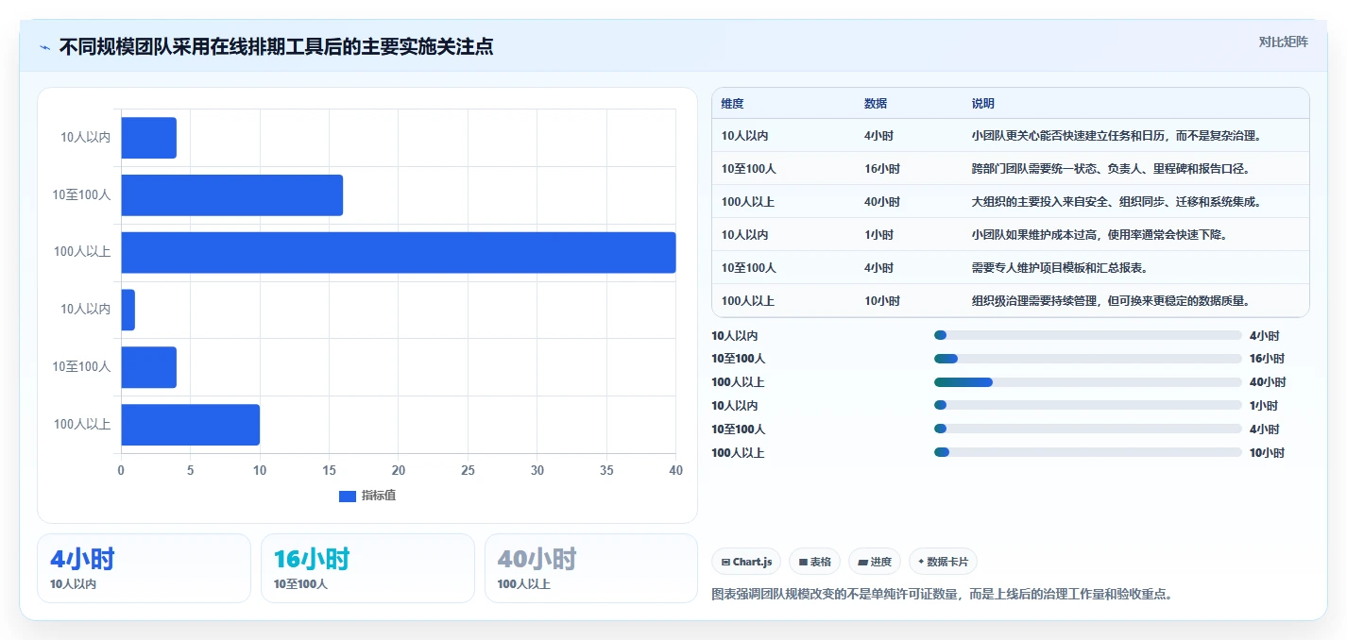
Task: Click the description starting 小团队如果维护成本过高
Action: click(1100, 235)
